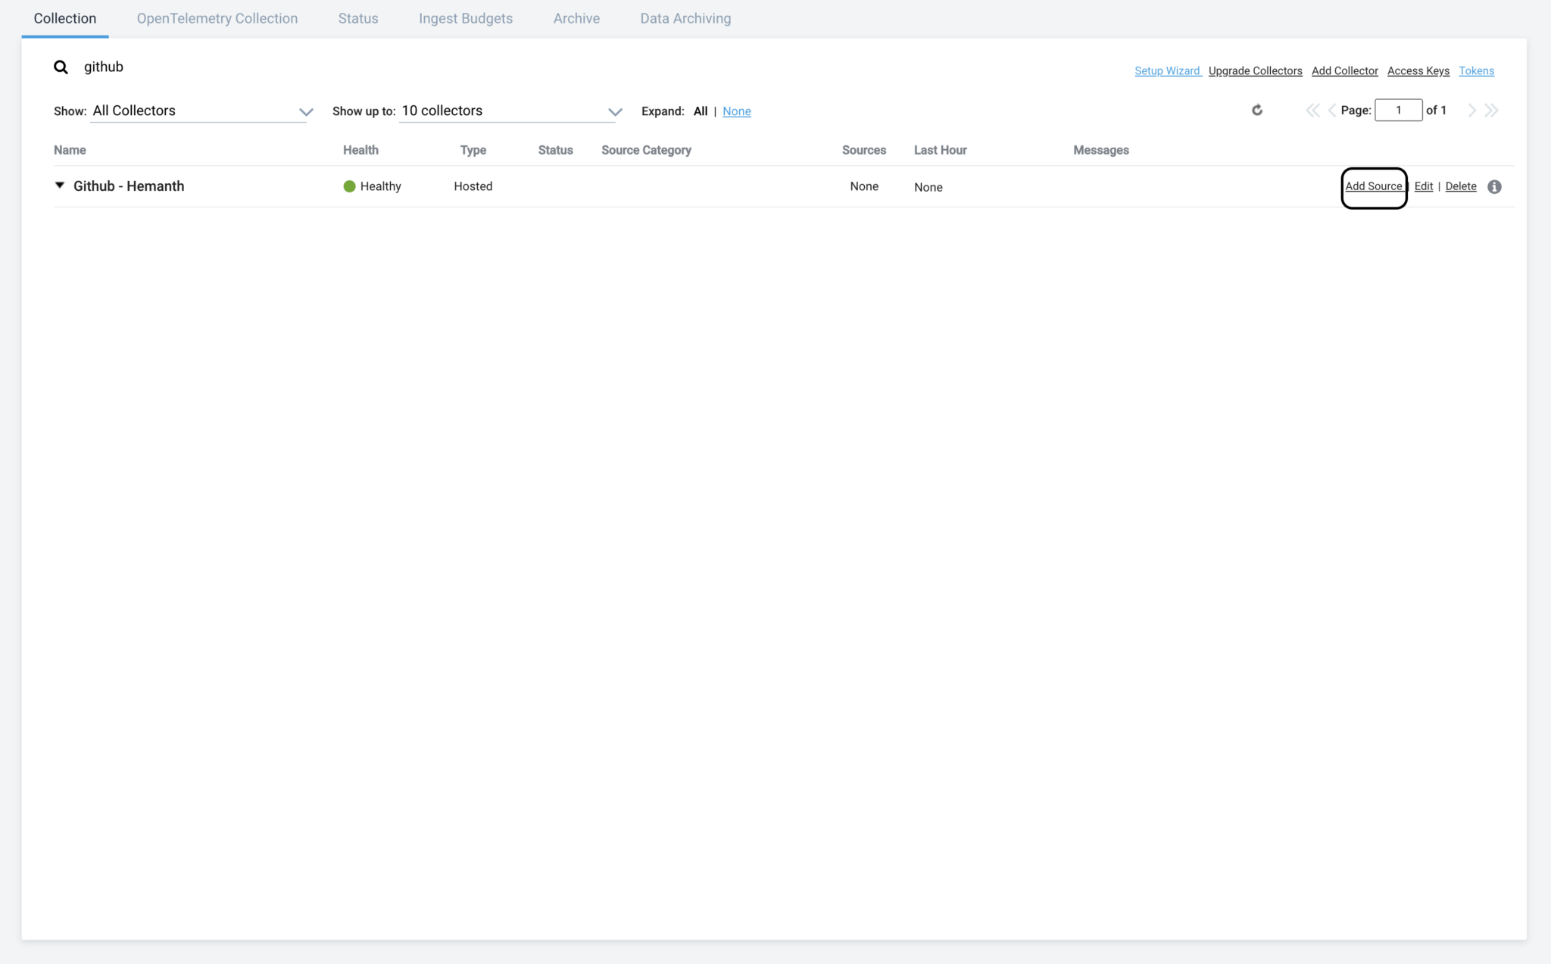Viewport: 1551px width, 964px height.
Task: Set Expand option to None
Action: [736, 111]
